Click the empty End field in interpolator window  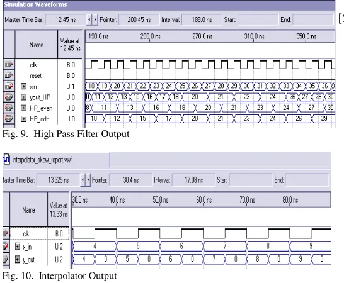(x=307, y=180)
